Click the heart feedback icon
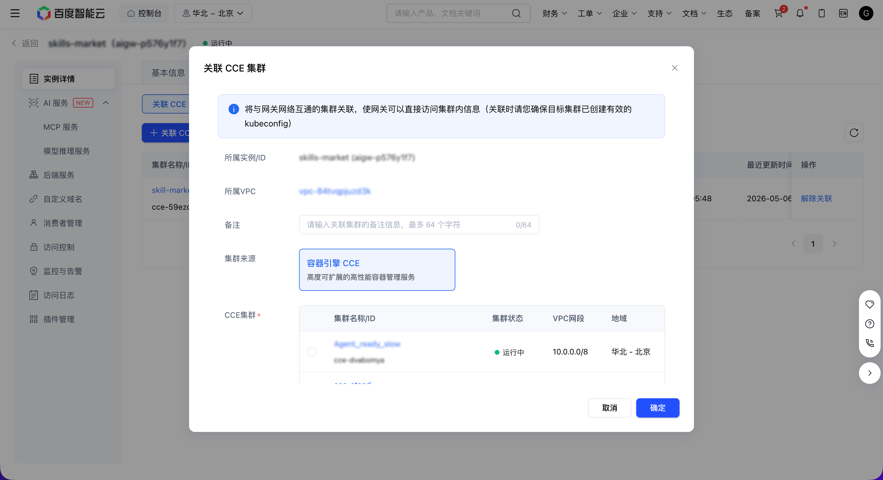883x480 pixels. tap(870, 304)
